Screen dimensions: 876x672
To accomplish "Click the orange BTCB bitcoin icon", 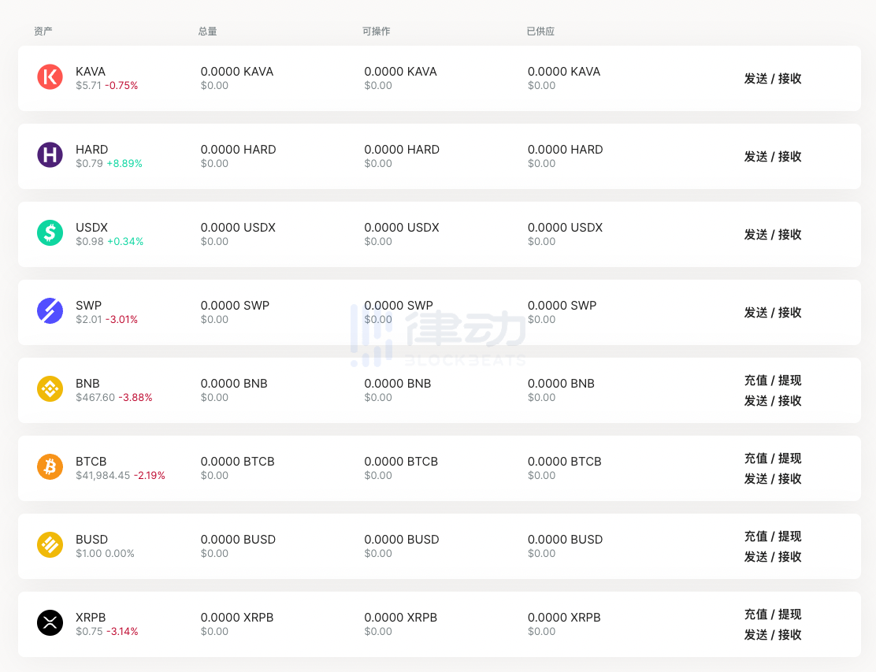I will tap(50, 467).
